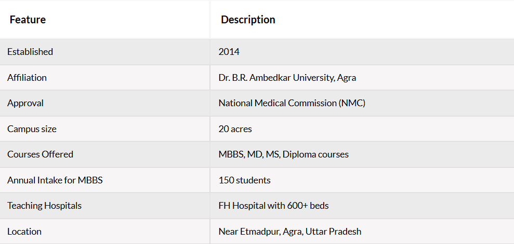514x244 pixels.
Task: Click FH Hospital with 600+ beds cell
Action: [274, 206]
